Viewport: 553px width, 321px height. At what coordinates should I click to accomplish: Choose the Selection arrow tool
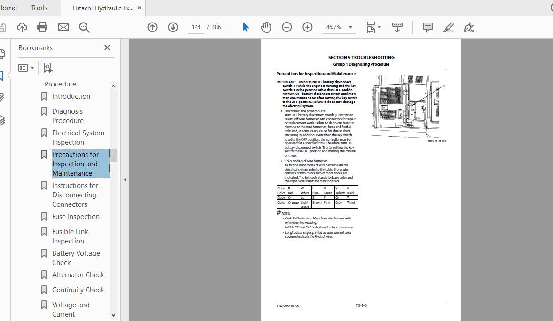click(246, 27)
